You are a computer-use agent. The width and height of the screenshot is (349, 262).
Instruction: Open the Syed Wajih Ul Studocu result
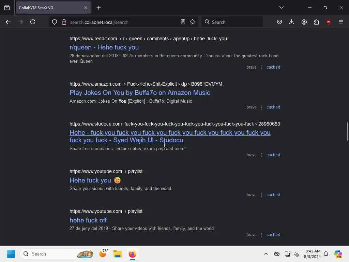(170, 136)
